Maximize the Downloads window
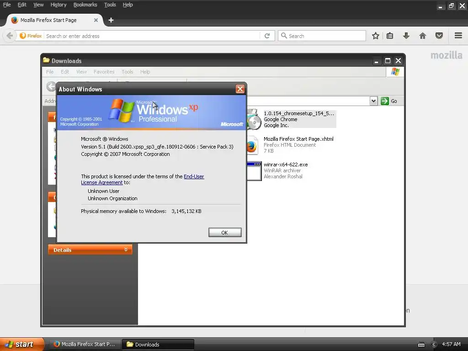This screenshot has width=468, height=351. pyautogui.click(x=388, y=61)
